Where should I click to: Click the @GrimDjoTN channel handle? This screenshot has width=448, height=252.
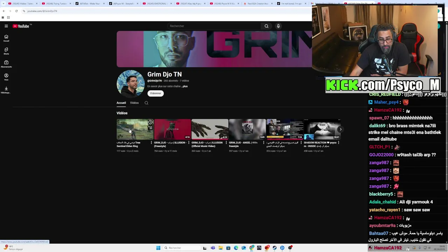(x=154, y=81)
